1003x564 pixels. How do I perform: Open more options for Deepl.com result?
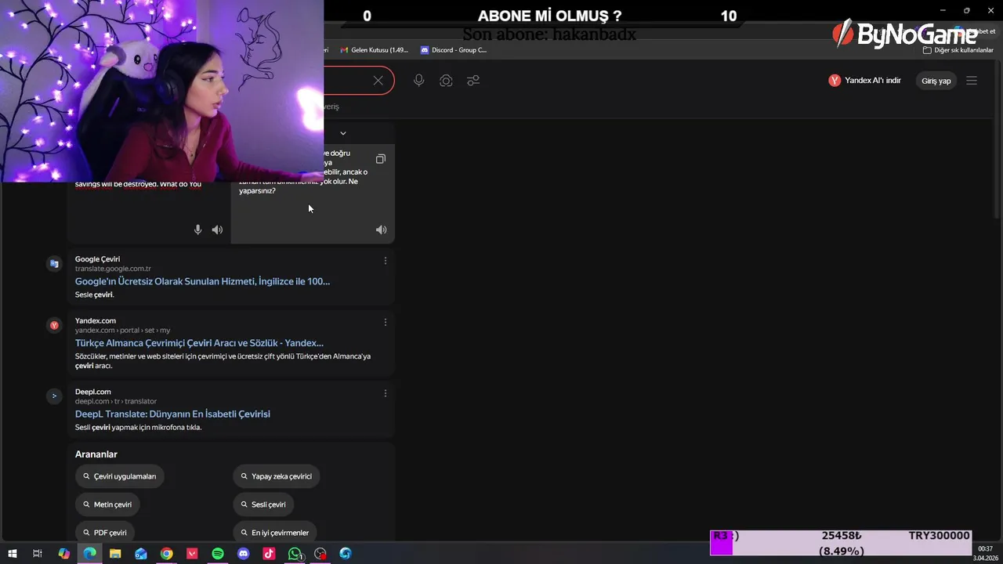[385, 393]
